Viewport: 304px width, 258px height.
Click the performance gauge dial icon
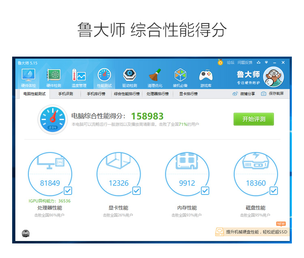(x=53, y=119)
